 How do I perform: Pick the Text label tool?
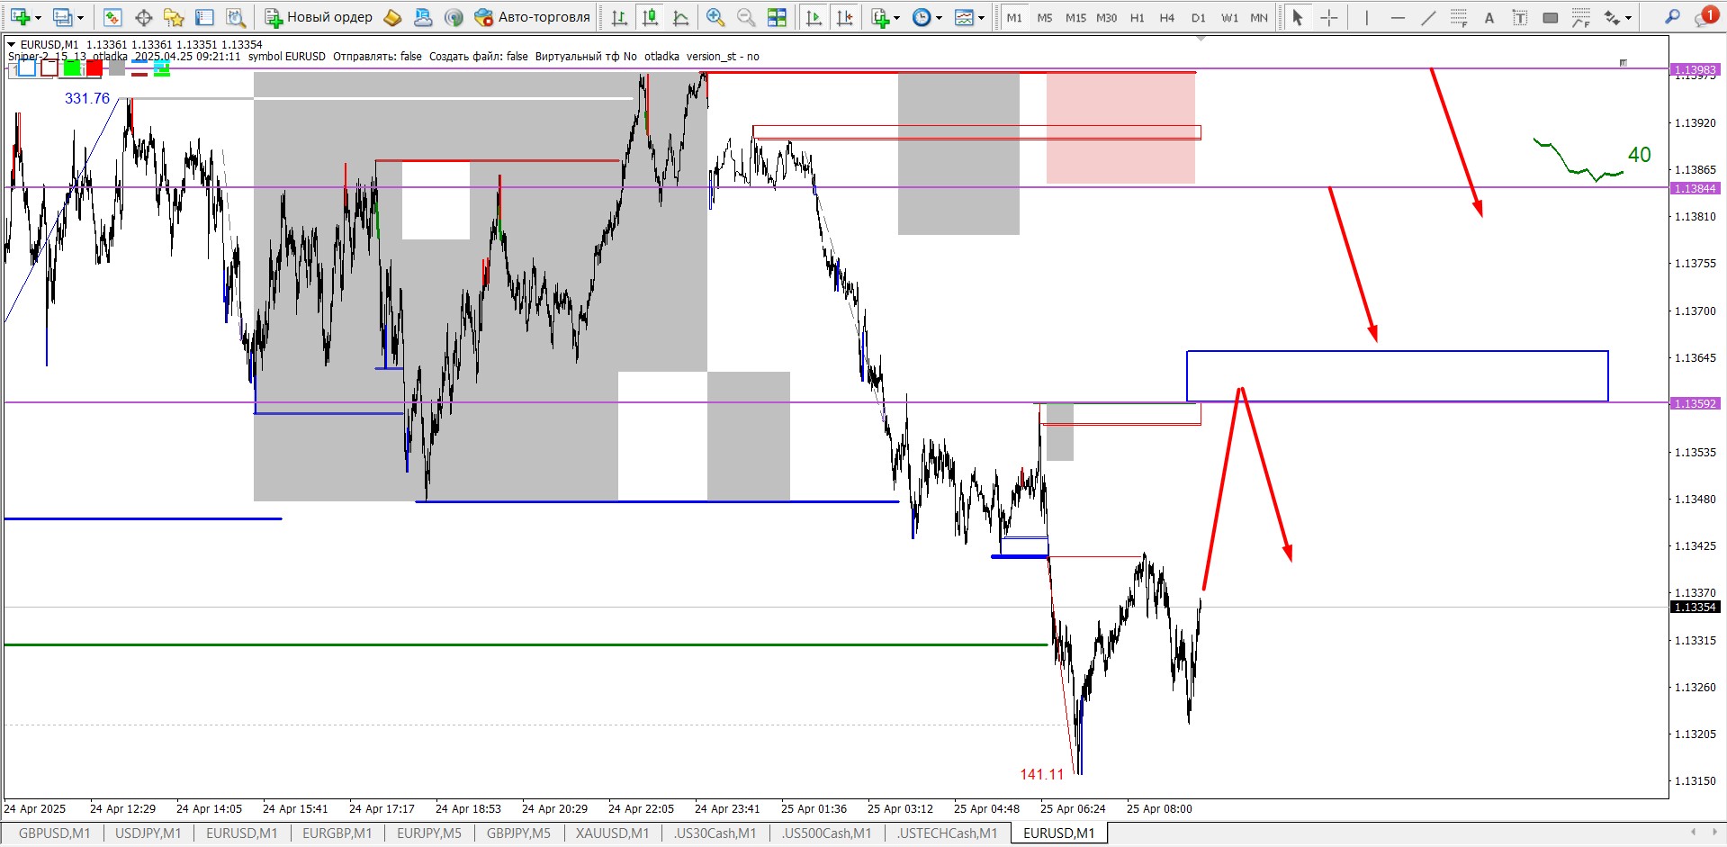click(x=1489, y=17)
